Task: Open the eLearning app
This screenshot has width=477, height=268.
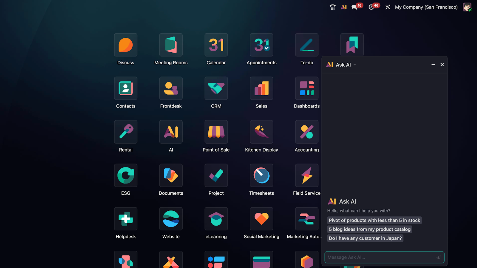Action: click(x=216, y=219)
